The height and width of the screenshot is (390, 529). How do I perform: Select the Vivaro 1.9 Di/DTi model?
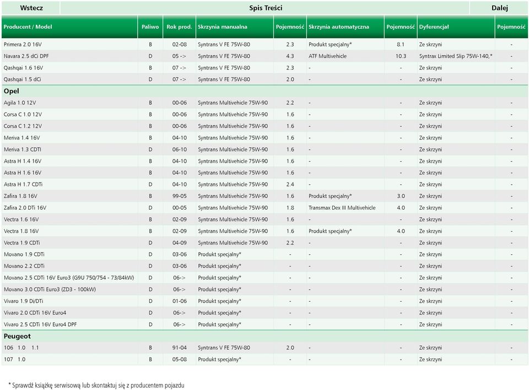click(24, 301)
